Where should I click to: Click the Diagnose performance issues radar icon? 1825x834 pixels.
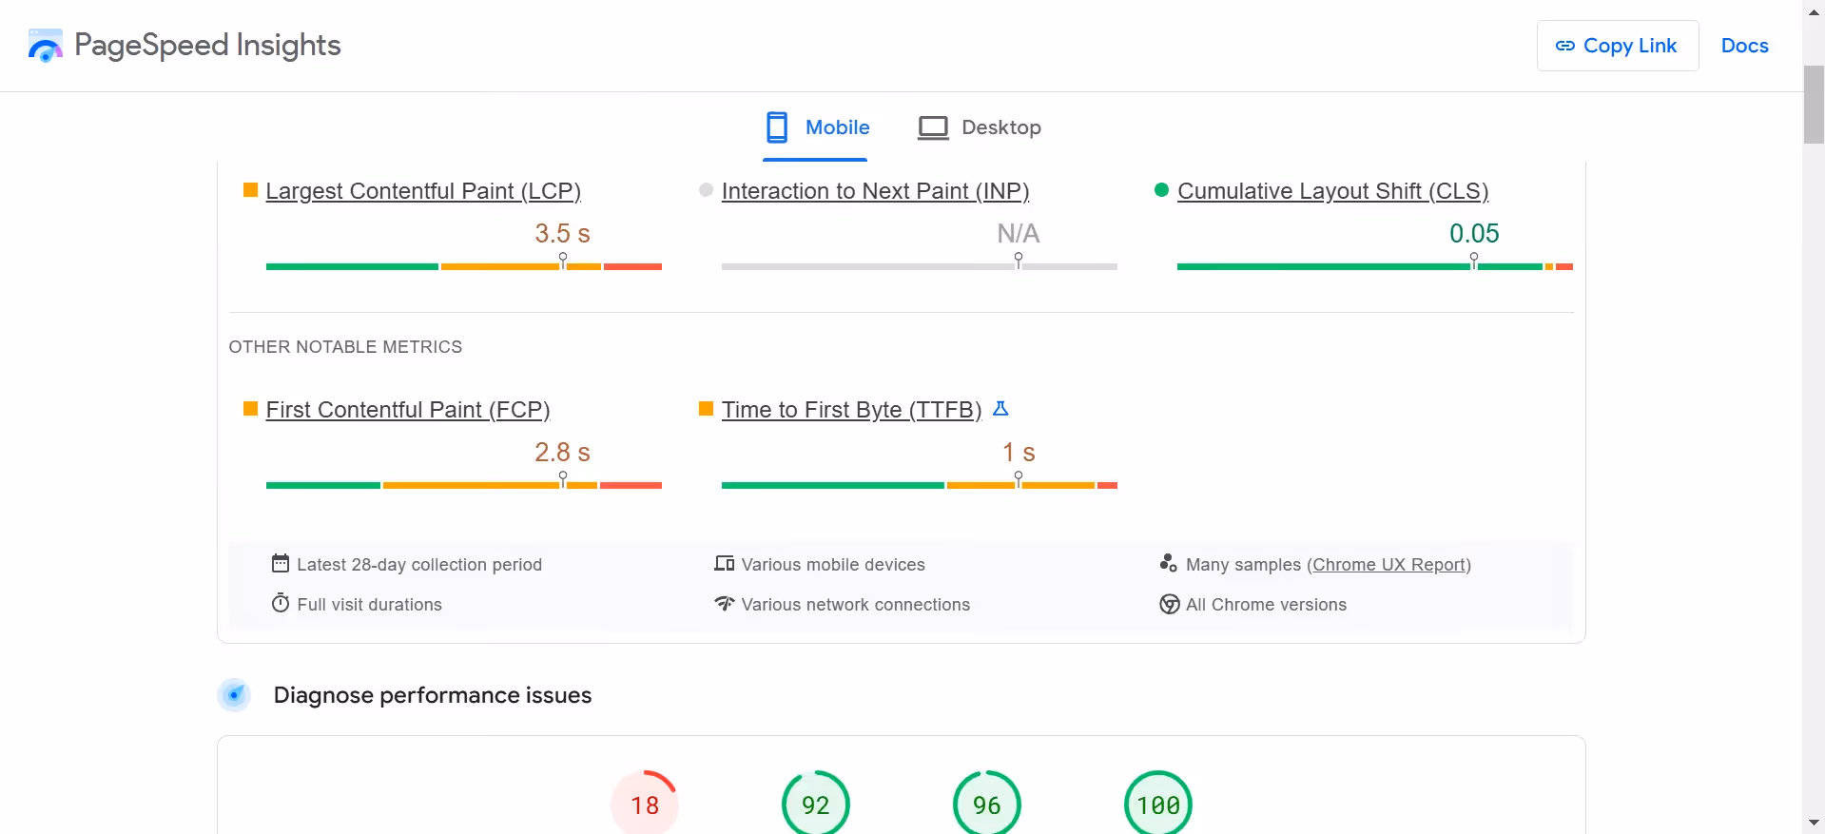coord(234,695)
